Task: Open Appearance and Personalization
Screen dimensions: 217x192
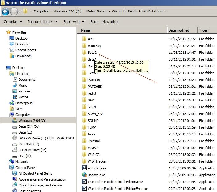Action: [x=39, y=179]
